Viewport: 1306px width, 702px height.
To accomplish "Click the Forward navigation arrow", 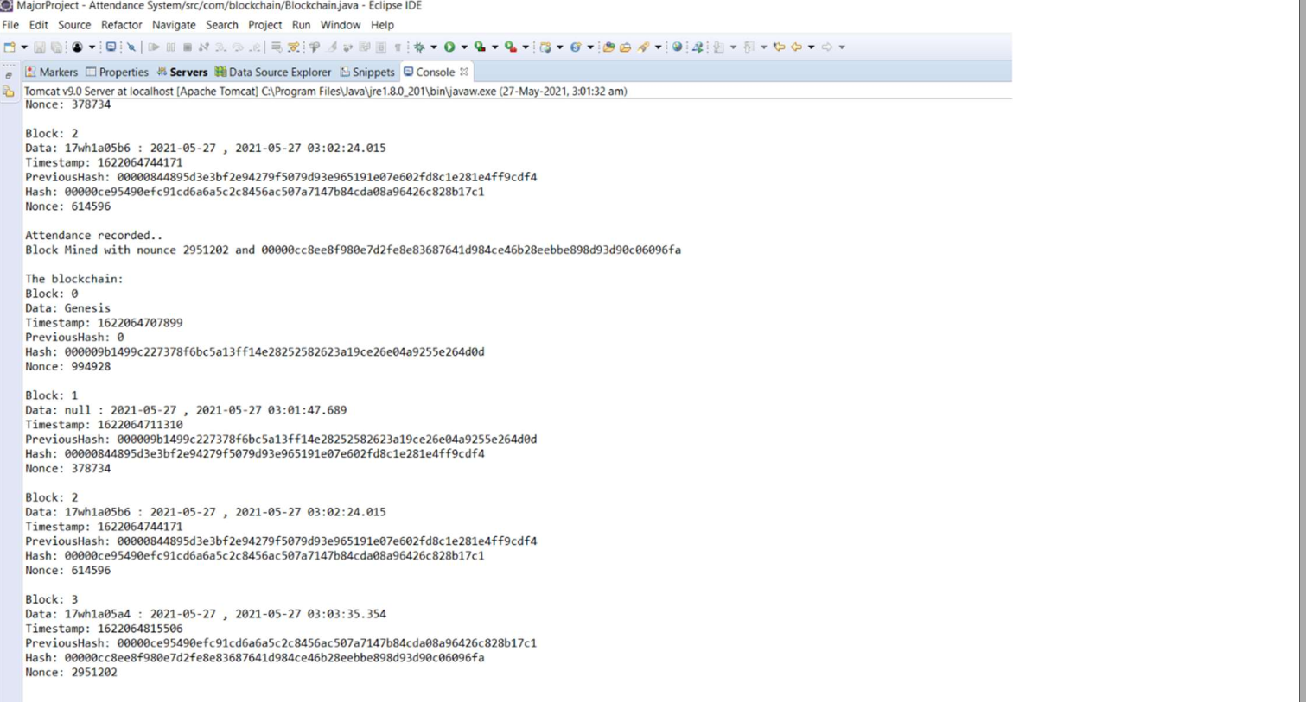I will click(826, 47).
